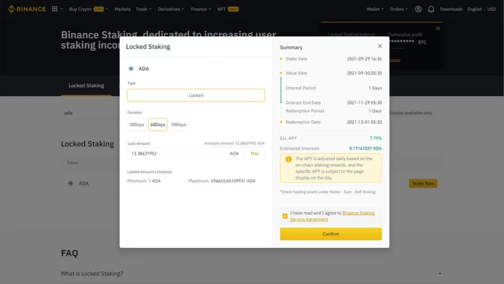This screenshot has width=504, height=284.
Task: Click the Lock Amount input field
Action: tap(196, 153)
